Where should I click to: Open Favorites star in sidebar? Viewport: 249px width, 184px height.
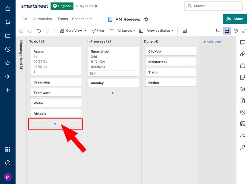pyautogui.click(x=7, y=63)
